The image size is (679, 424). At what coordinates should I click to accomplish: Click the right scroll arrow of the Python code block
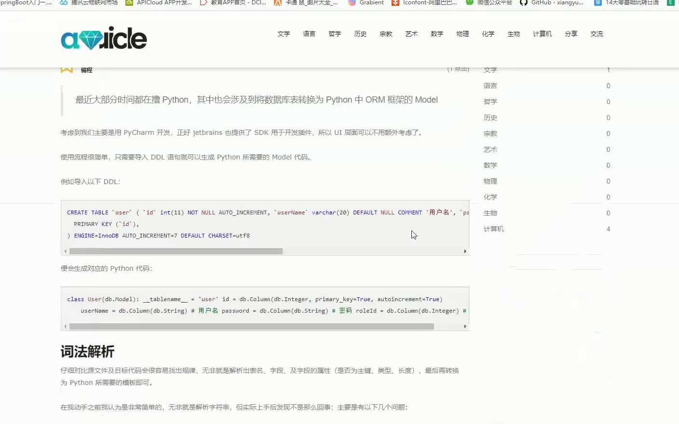coord(465,326)
